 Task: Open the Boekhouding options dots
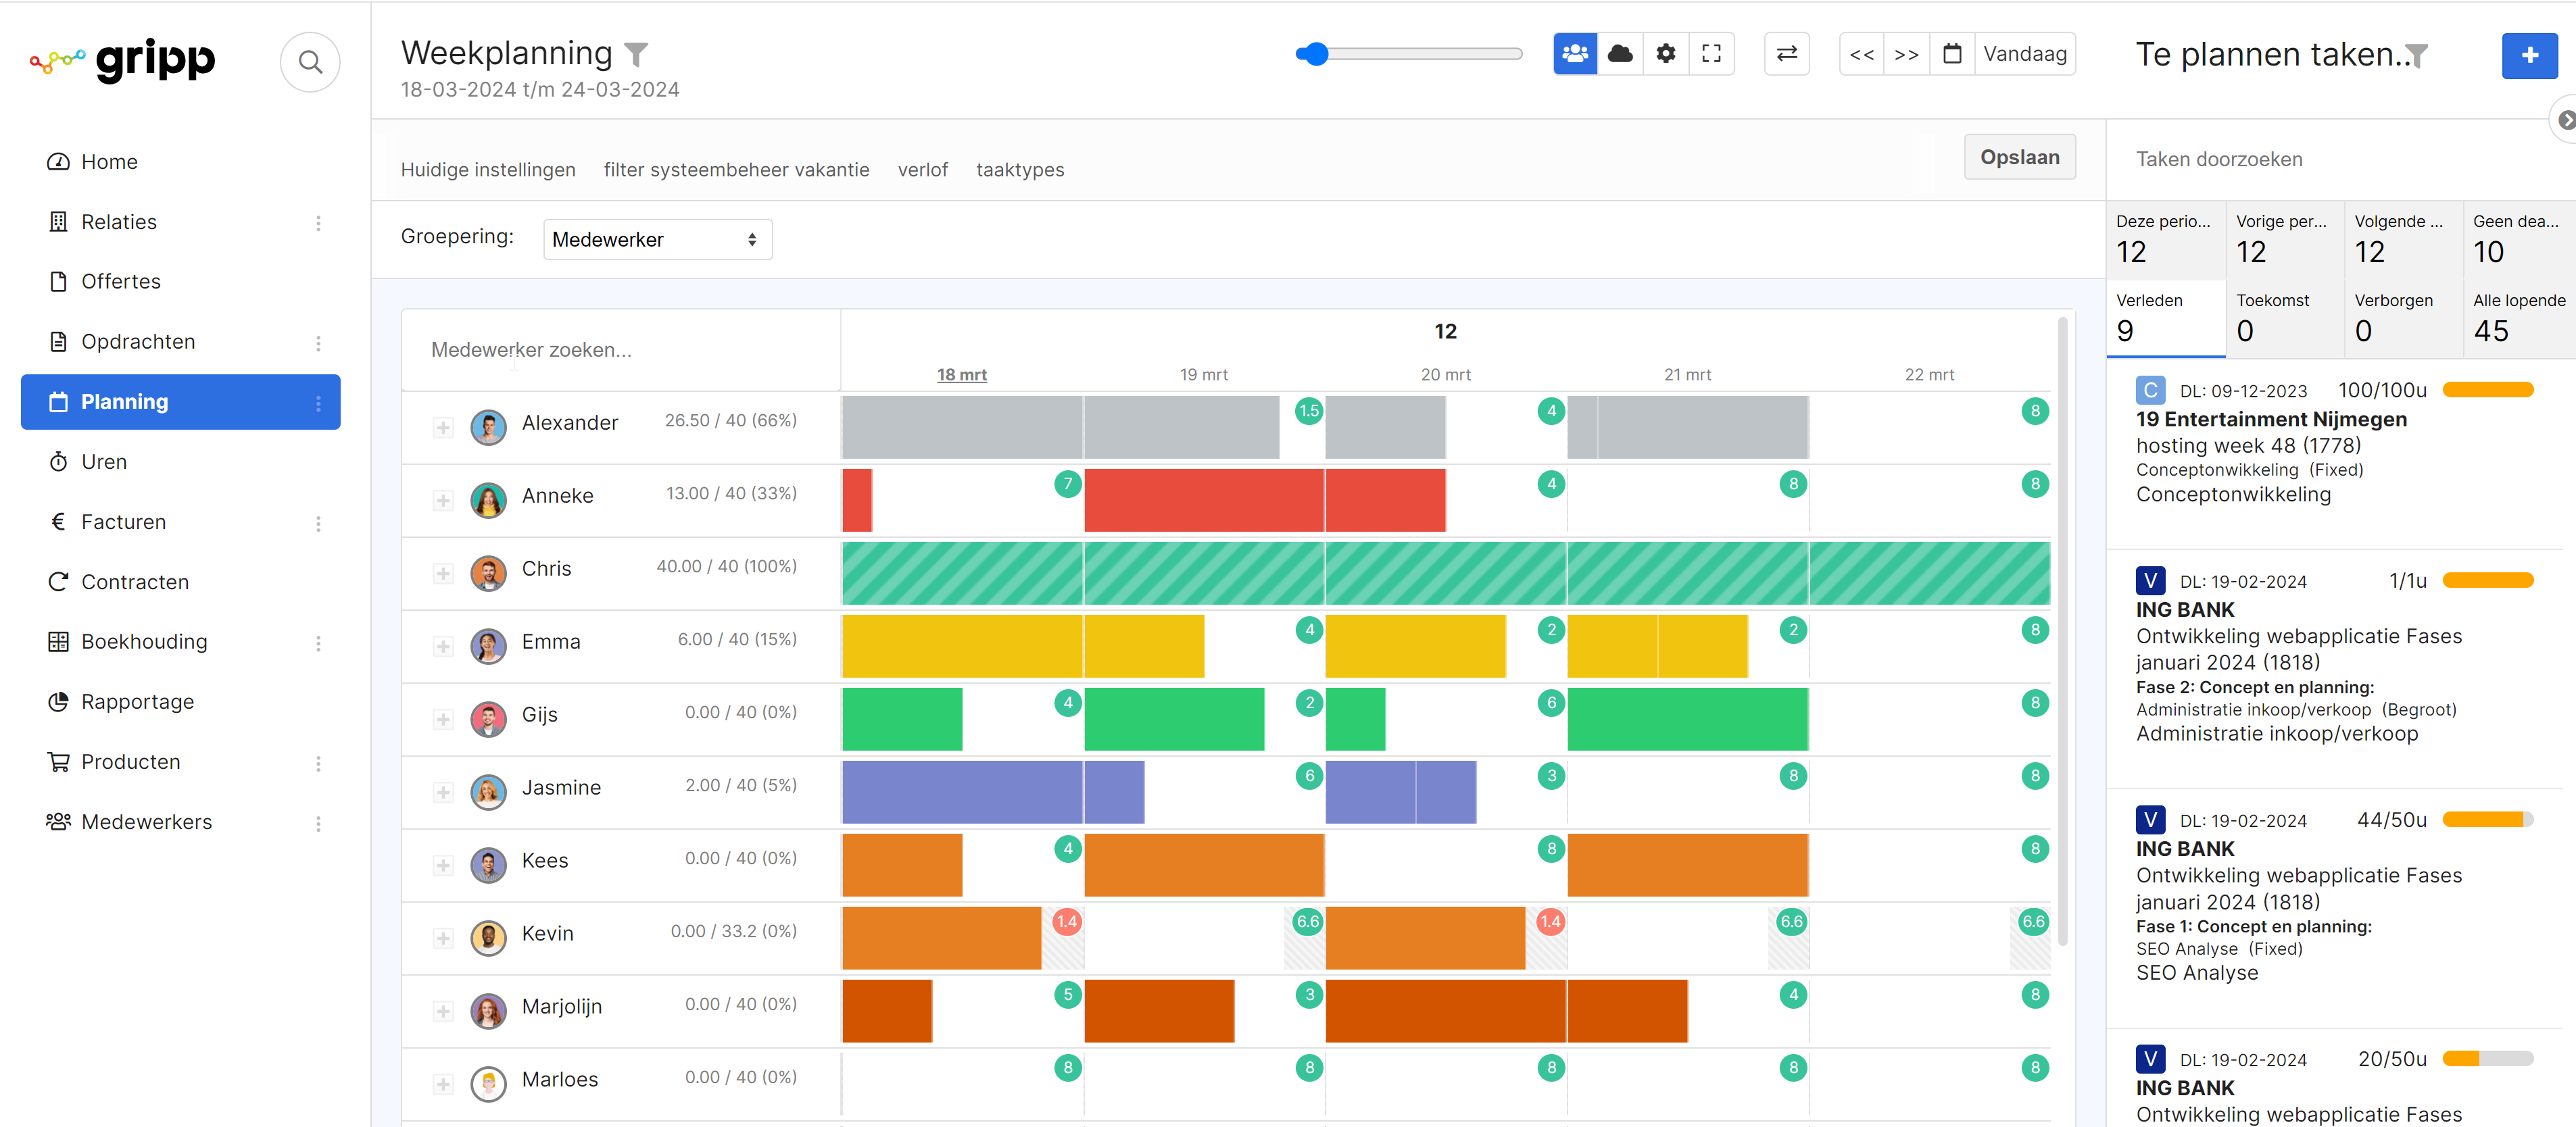click(318, 643)
